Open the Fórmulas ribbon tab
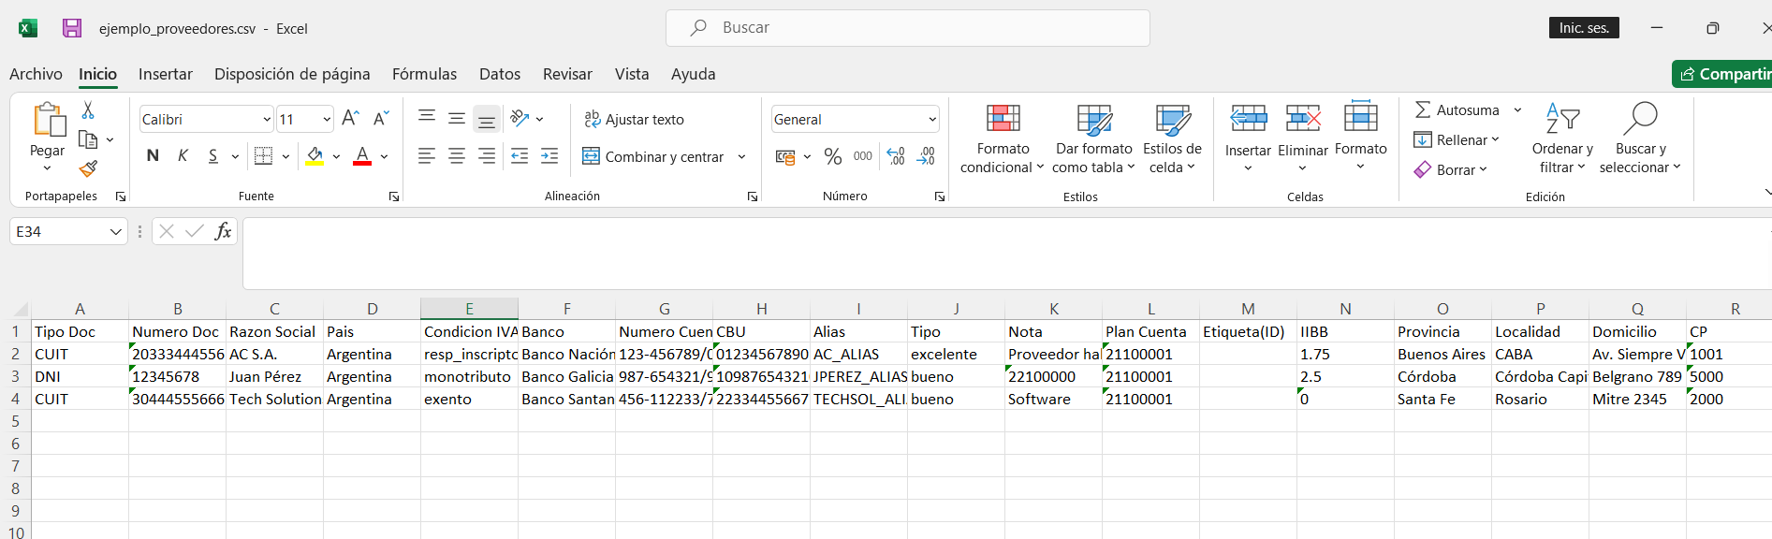The height and width of the screenshot is (539, 1772). [424, 74]
